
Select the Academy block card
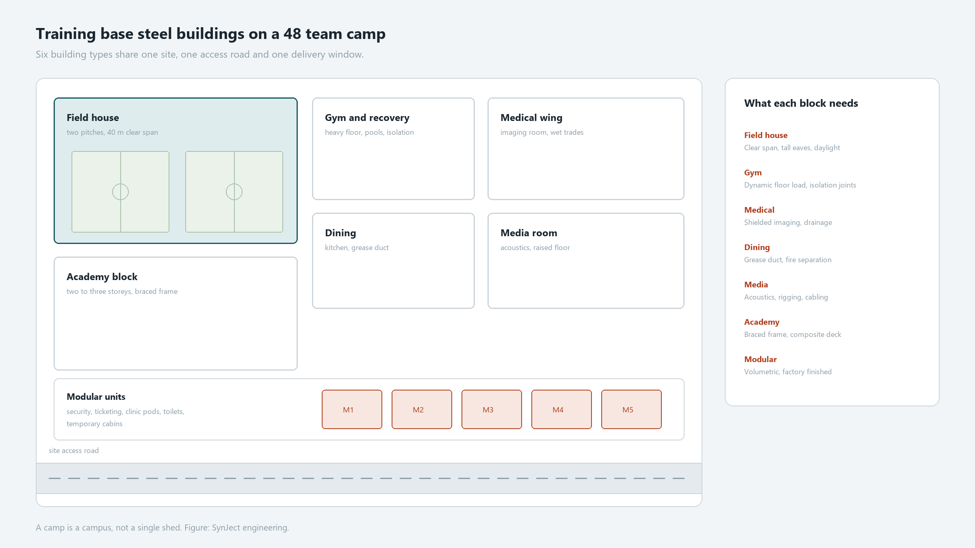pos(175,313)
